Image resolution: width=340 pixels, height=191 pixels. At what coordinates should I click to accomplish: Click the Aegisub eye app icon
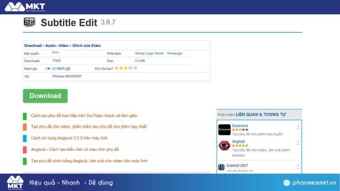point(224,146)
